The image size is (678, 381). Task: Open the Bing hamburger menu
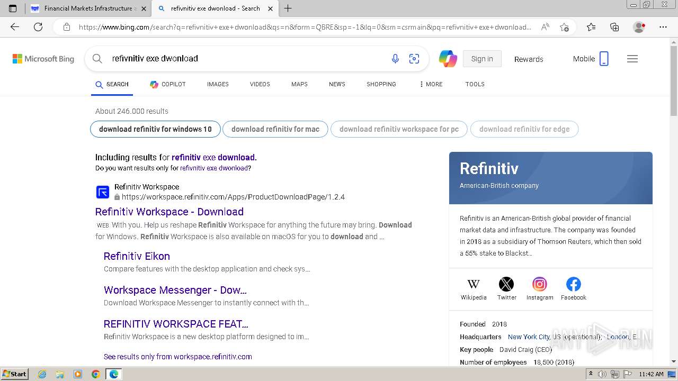[x=632, y=59]
